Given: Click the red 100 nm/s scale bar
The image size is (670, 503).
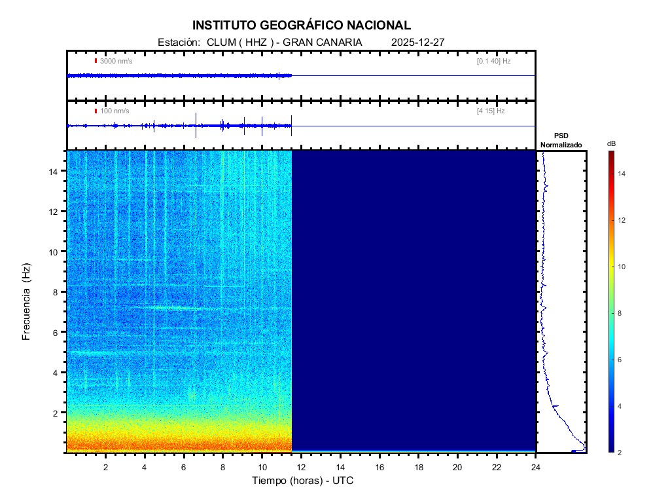Looking at the screenshot, I should (x=96, y=111).
